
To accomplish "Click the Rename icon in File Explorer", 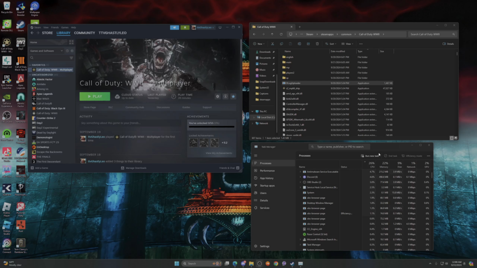I will pyautogui.click(x=300, y=44).
